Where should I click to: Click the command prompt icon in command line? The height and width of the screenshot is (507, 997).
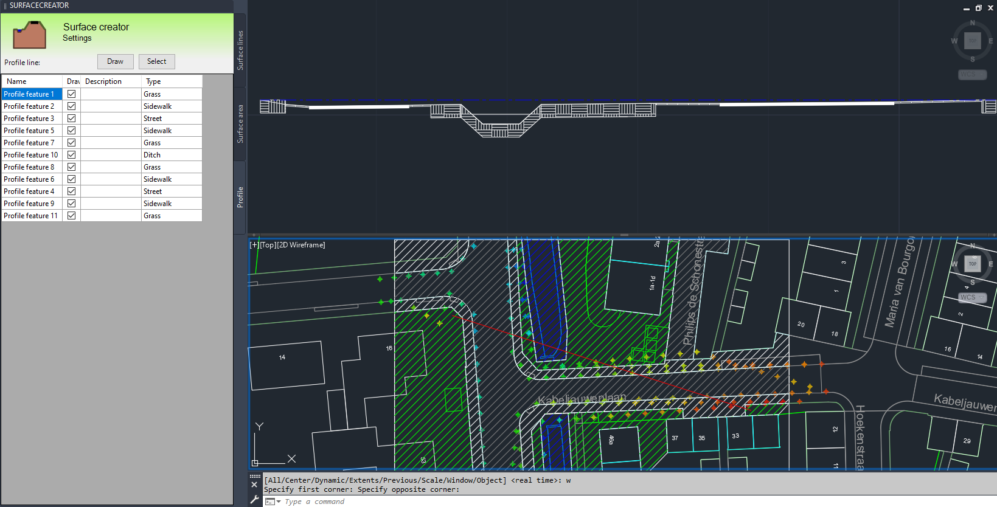[270, 502]
